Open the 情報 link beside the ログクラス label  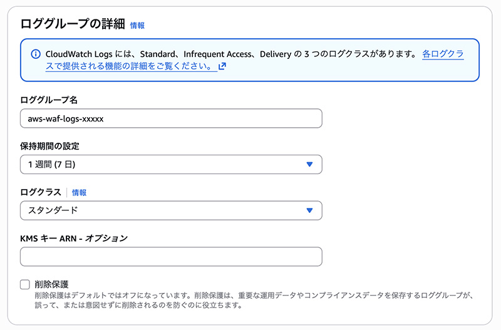coord(79,193)
